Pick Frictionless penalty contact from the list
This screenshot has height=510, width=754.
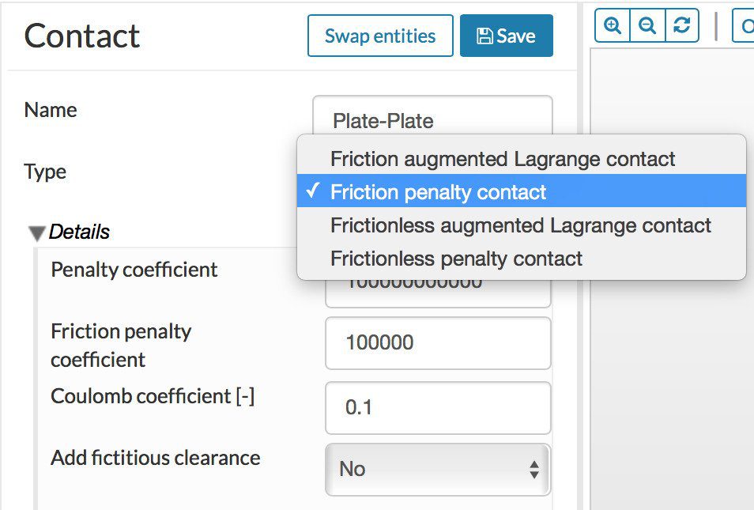click(x=456, y=259)
